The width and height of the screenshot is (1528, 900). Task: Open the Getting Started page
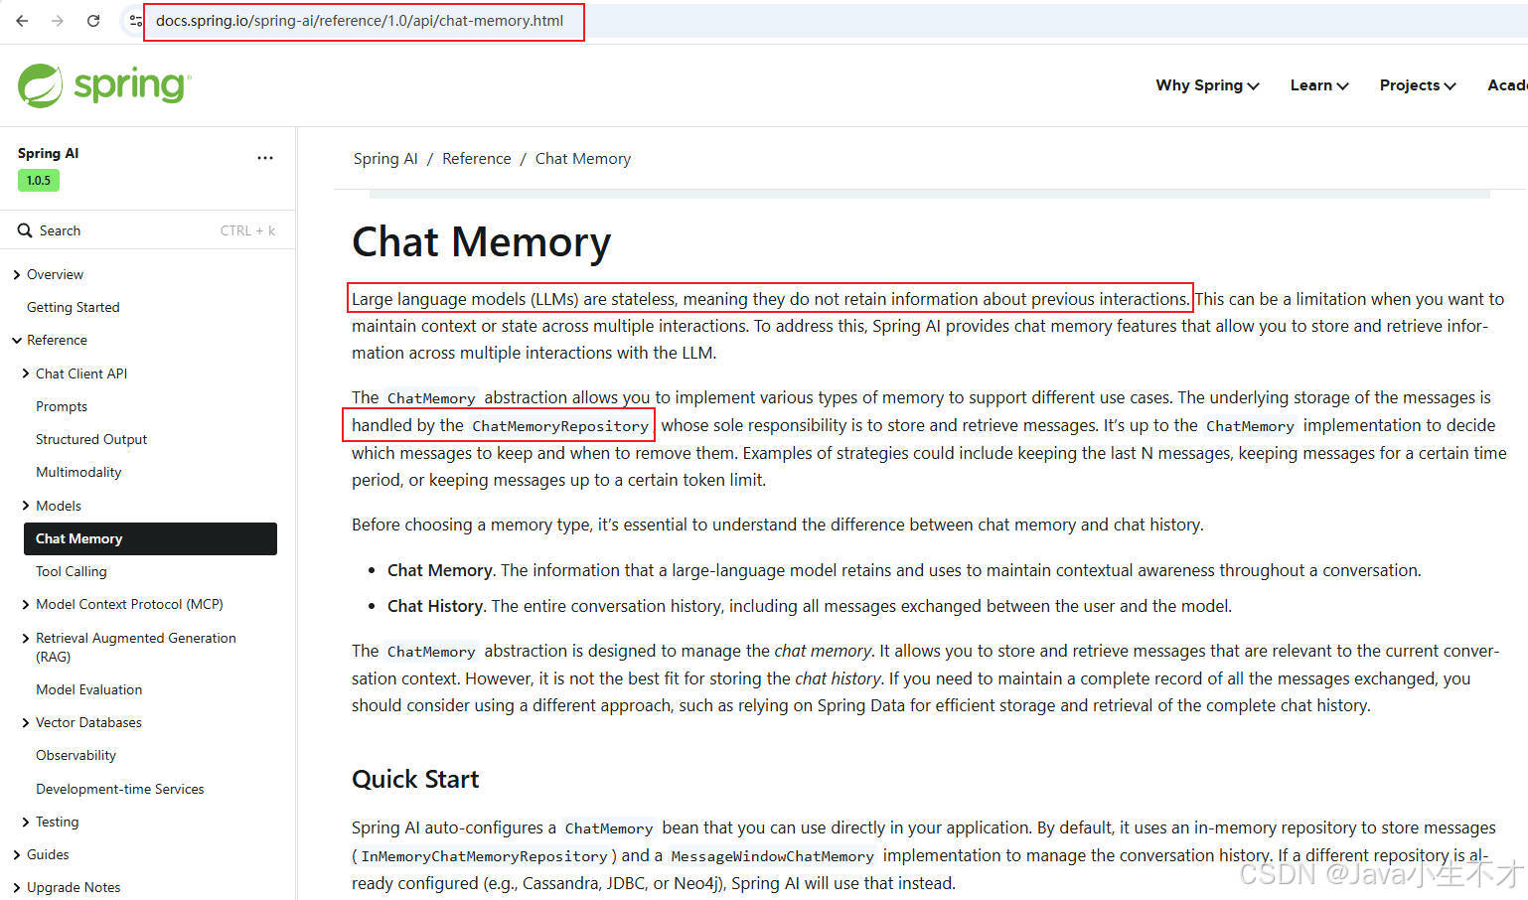click(73, 307)
